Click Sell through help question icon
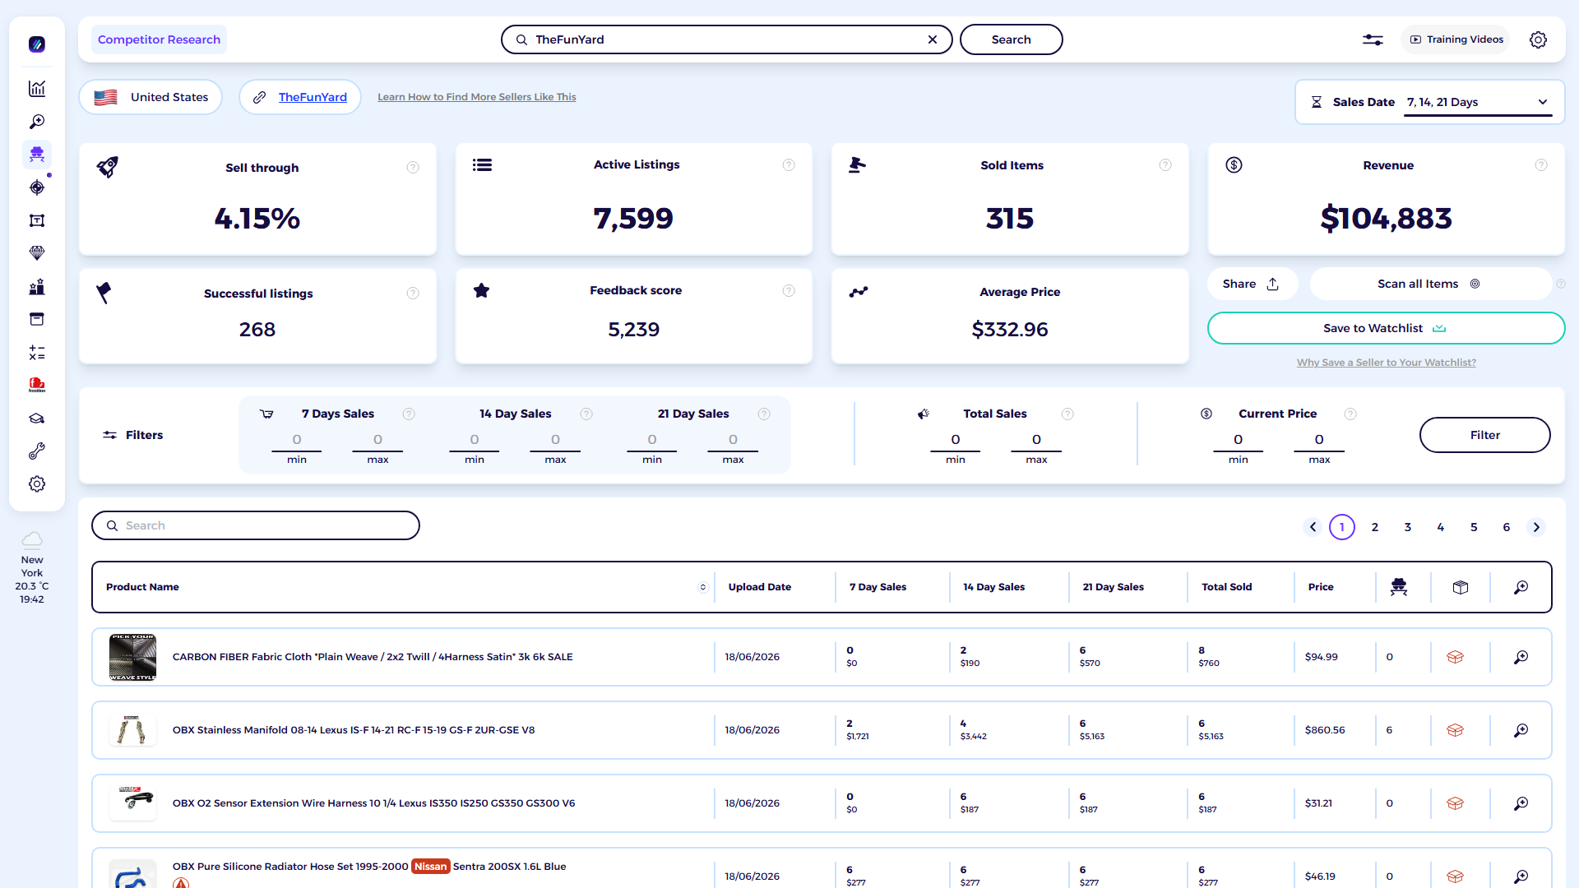The image size is (1579, 888). pyautogui.click(x=413, y=168)
